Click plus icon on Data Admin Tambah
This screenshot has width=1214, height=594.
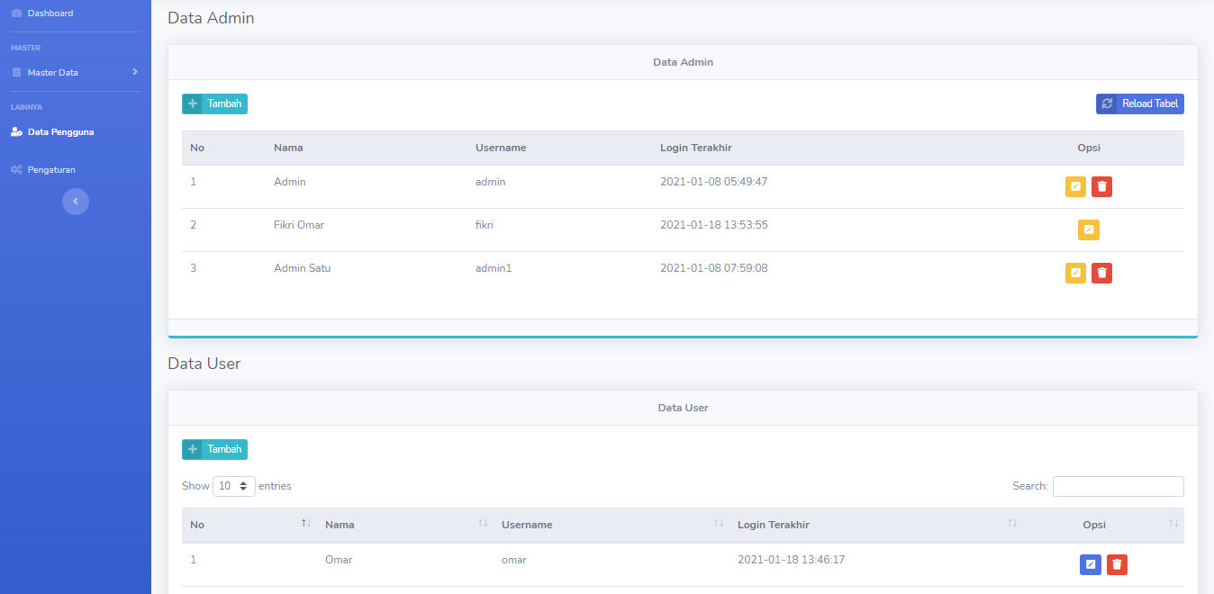click(193, 103)
